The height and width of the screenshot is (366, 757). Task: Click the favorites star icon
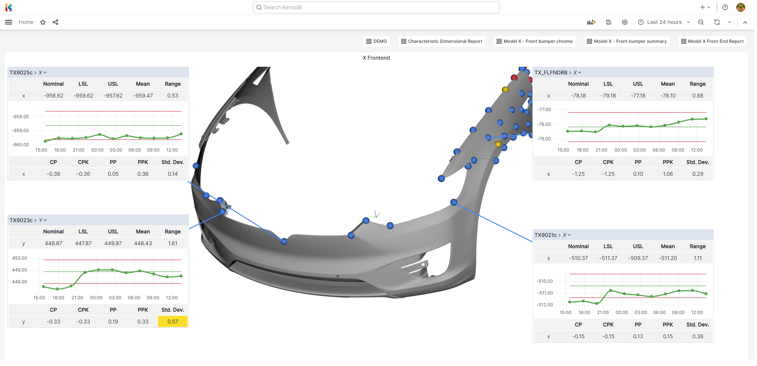click(43, 22)
